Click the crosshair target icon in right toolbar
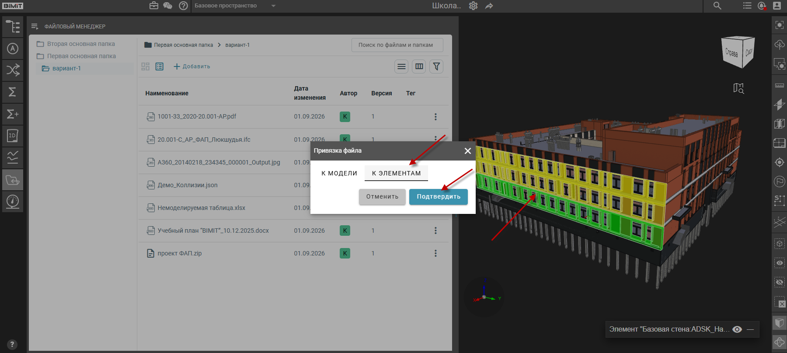 click(x=780, y=162)
